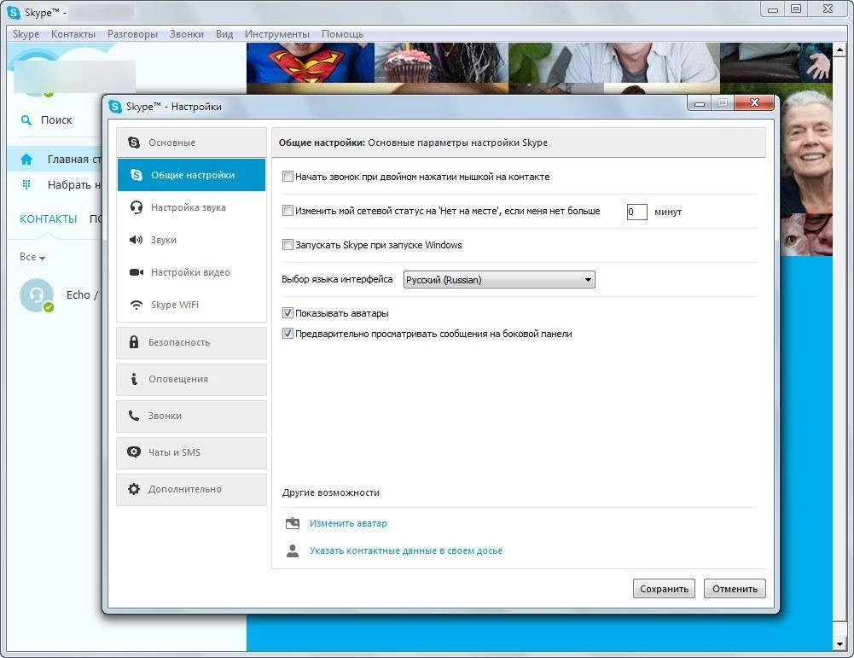Open the Контакты menu

tap(73, 34)
